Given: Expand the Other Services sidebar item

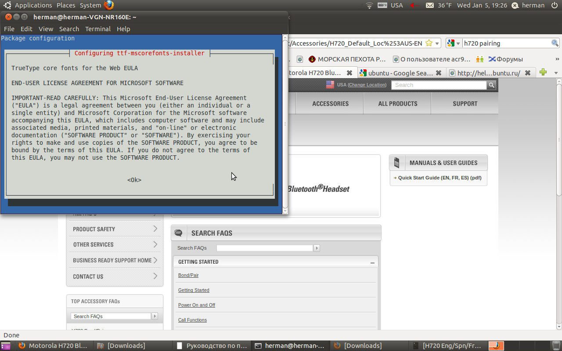Looking at the screenshot, I should tap(114, 244).
